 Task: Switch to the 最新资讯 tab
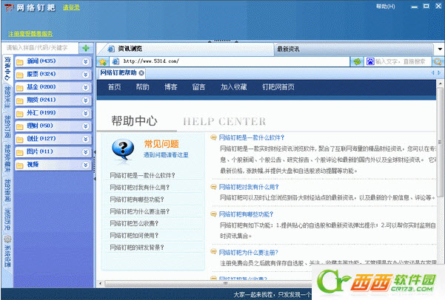353,50
